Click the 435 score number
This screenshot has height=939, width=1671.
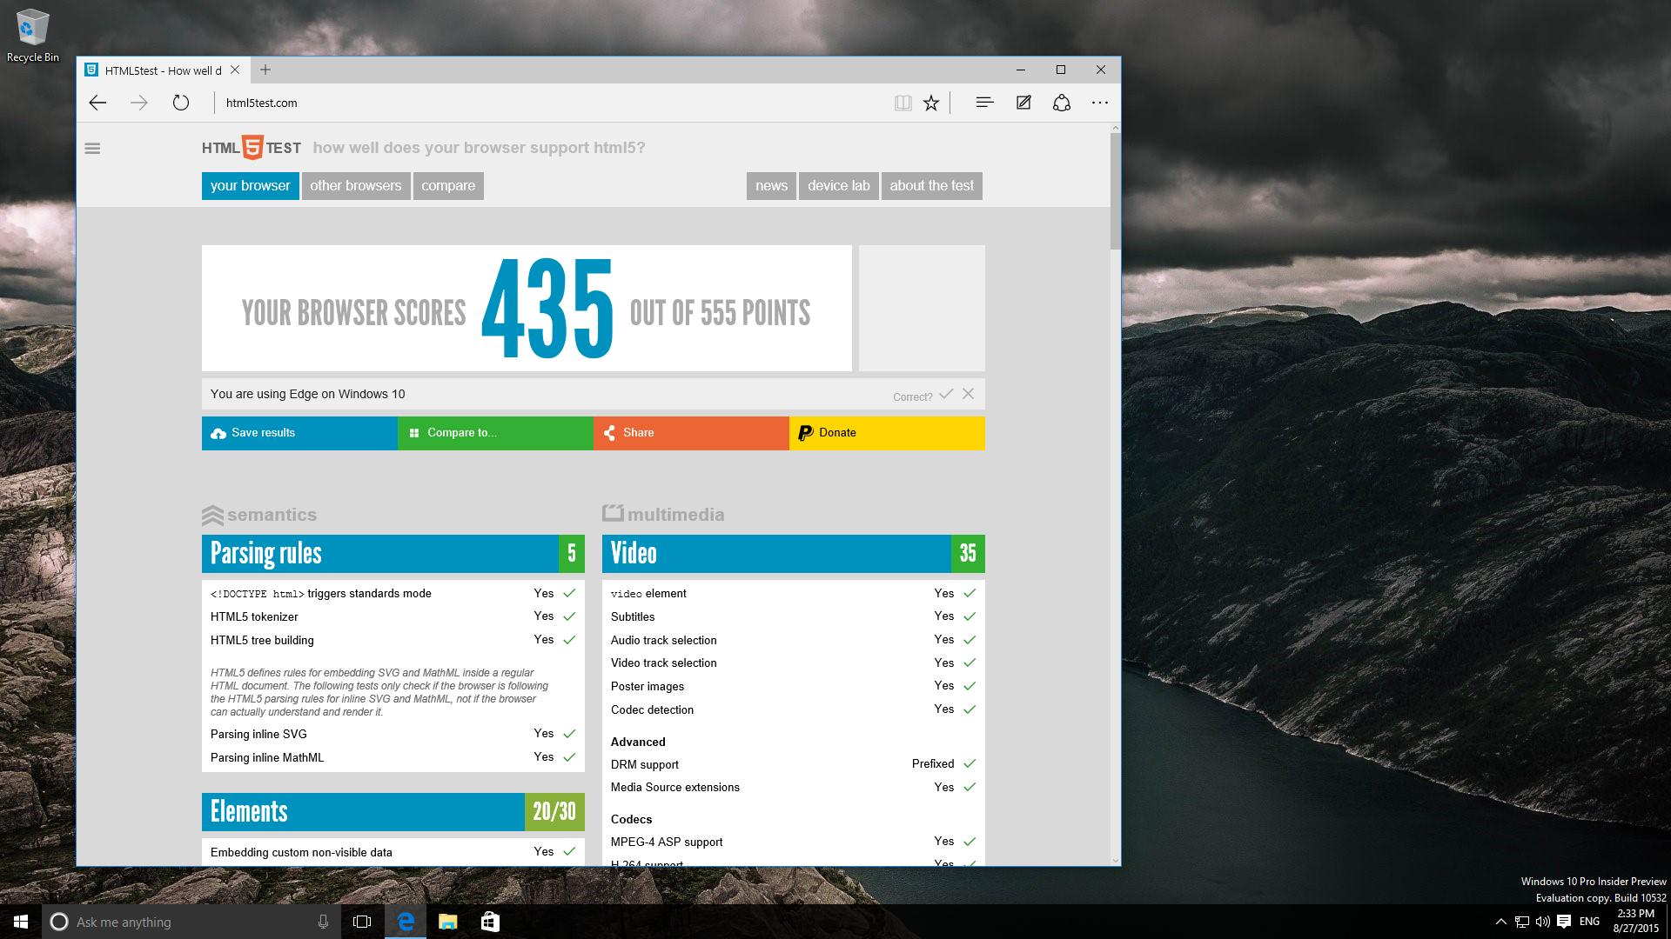pyautogui.click(x=547, y=310)
